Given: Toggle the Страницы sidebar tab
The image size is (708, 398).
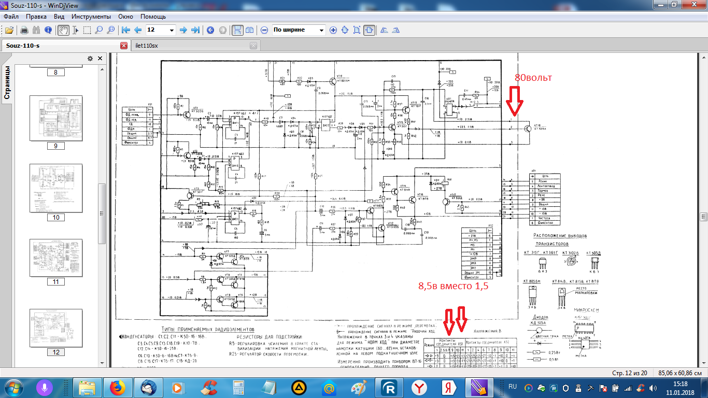Looking at the screenshot, I should [7, 82].
